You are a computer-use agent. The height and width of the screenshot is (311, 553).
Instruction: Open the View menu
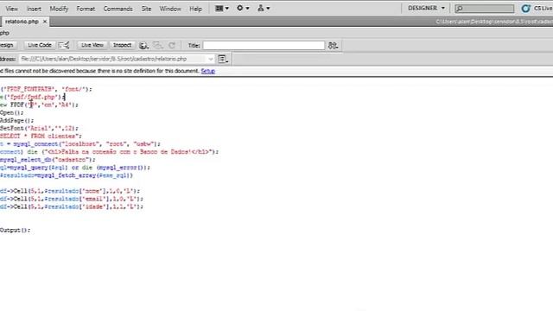(x=11, y=9)
